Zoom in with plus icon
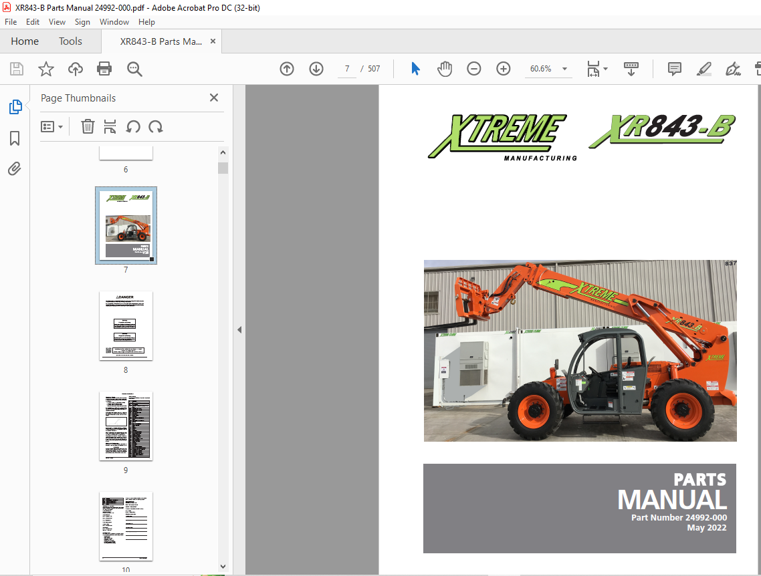 pos(504,69)
